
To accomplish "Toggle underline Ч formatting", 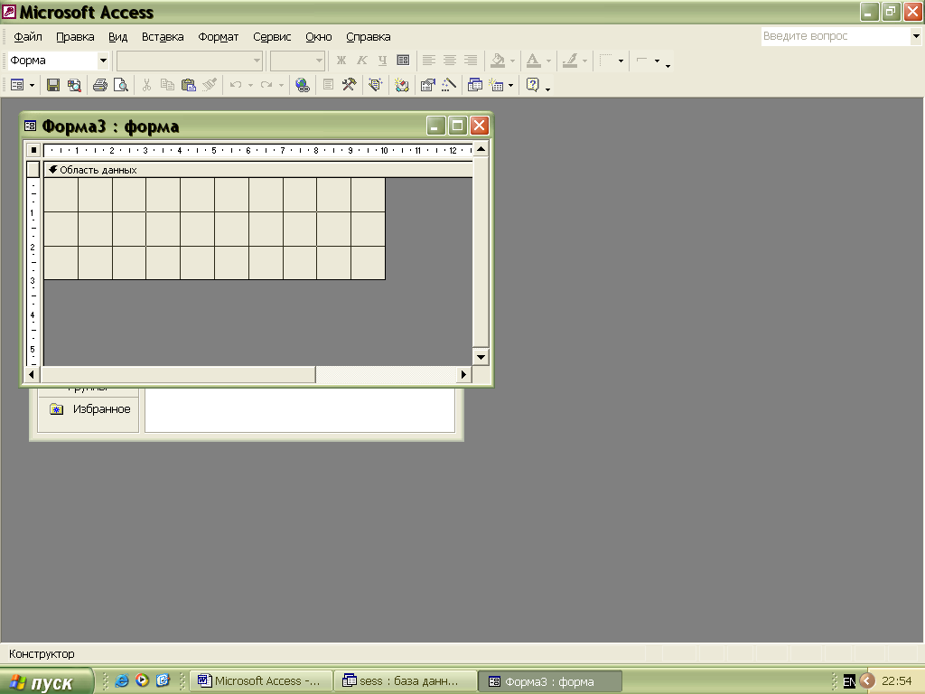I will click(382, 61).
